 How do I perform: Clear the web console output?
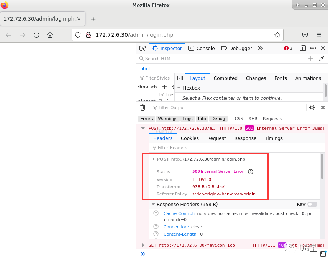click(x=143, y=107)
